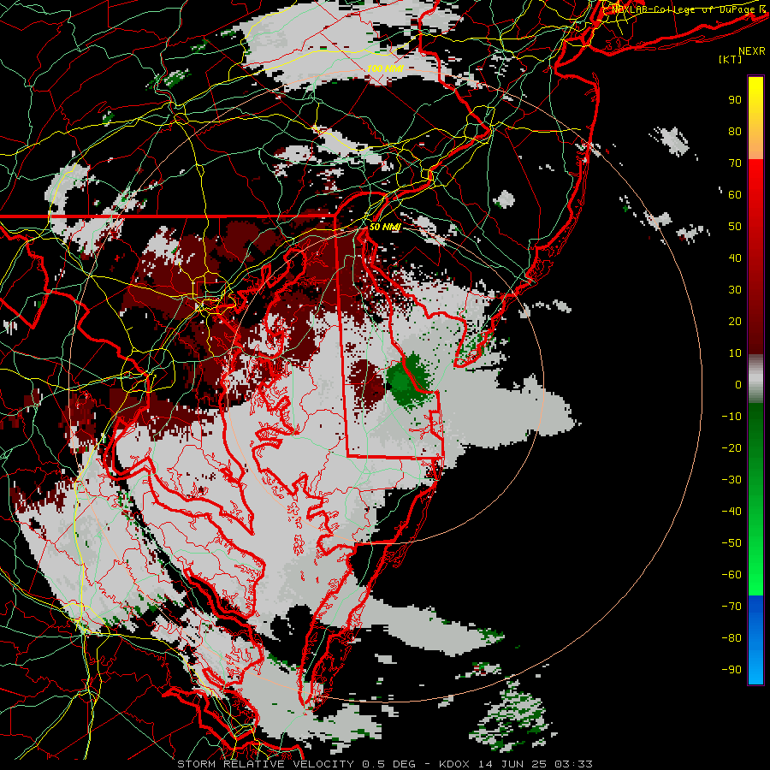Viewport: 770px width, 770px height.
Task: Click the -20 value on the velocity scale
Action: point(731,447)
